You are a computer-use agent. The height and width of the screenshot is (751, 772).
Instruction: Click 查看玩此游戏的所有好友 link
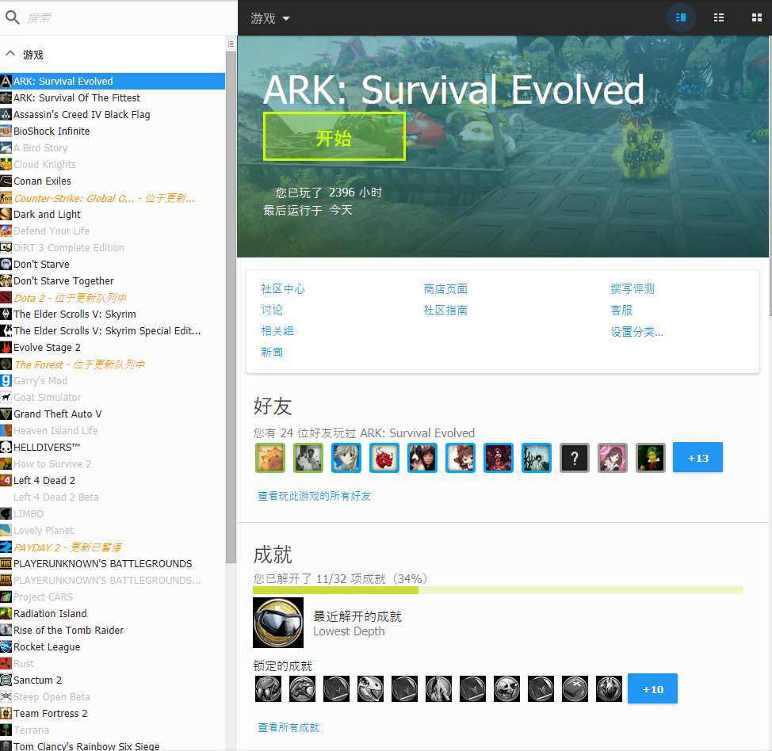click(x=314, y=496)
